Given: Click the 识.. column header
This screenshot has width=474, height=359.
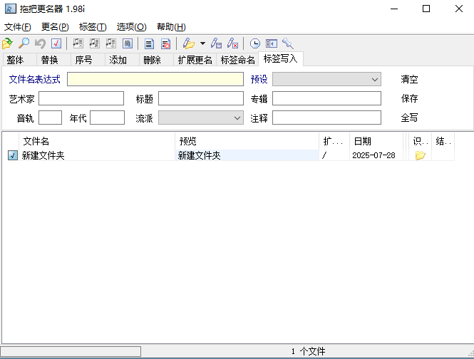Looking at the screenshot, I should [x=421, y=141].
